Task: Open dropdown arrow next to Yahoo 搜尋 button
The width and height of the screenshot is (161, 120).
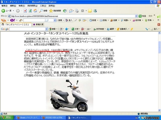Action: click(64, 20)
